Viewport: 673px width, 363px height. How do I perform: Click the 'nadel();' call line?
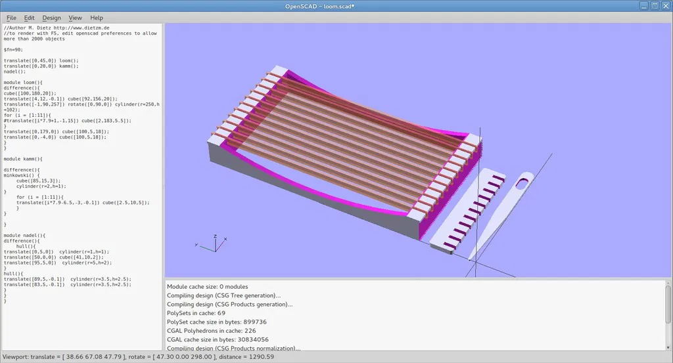[14, 72]
